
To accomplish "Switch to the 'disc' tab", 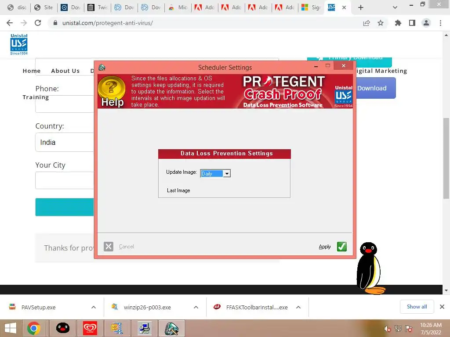I will tap(17, 7).
